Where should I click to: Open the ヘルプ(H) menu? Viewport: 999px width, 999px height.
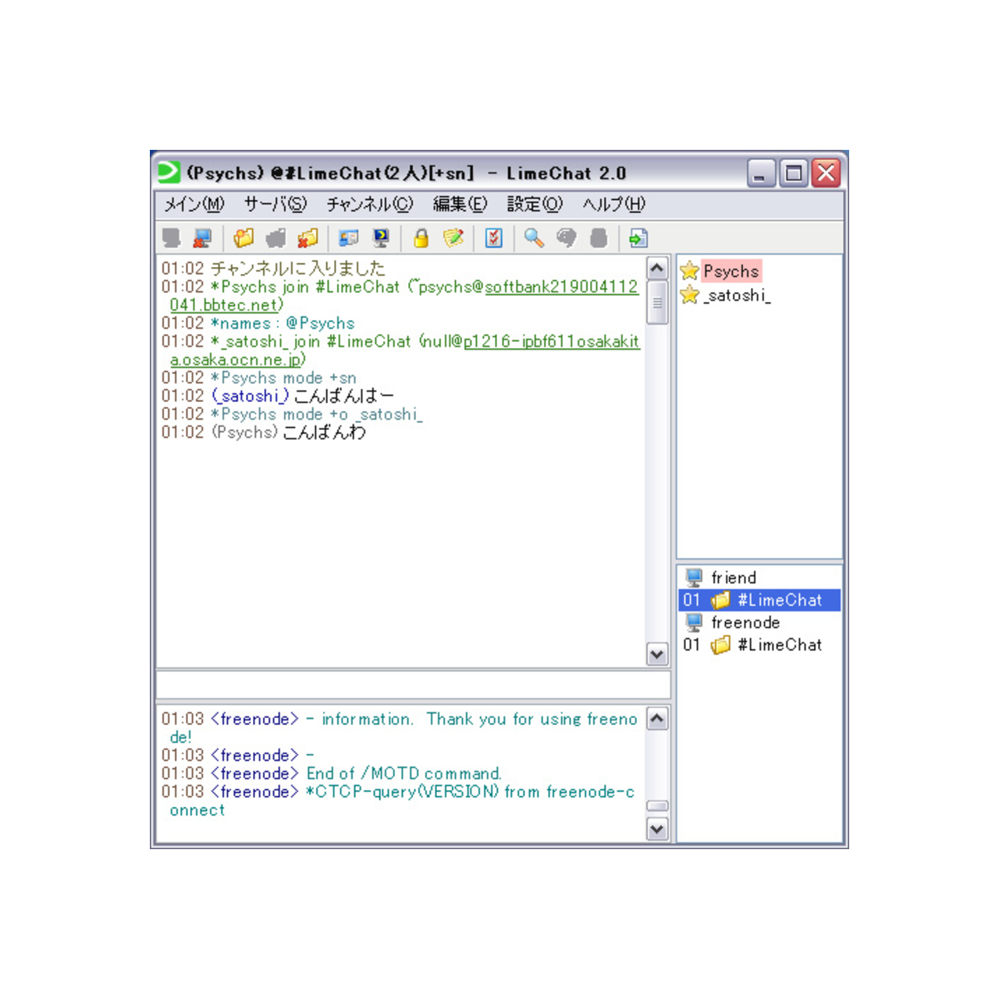coord(614,204)
